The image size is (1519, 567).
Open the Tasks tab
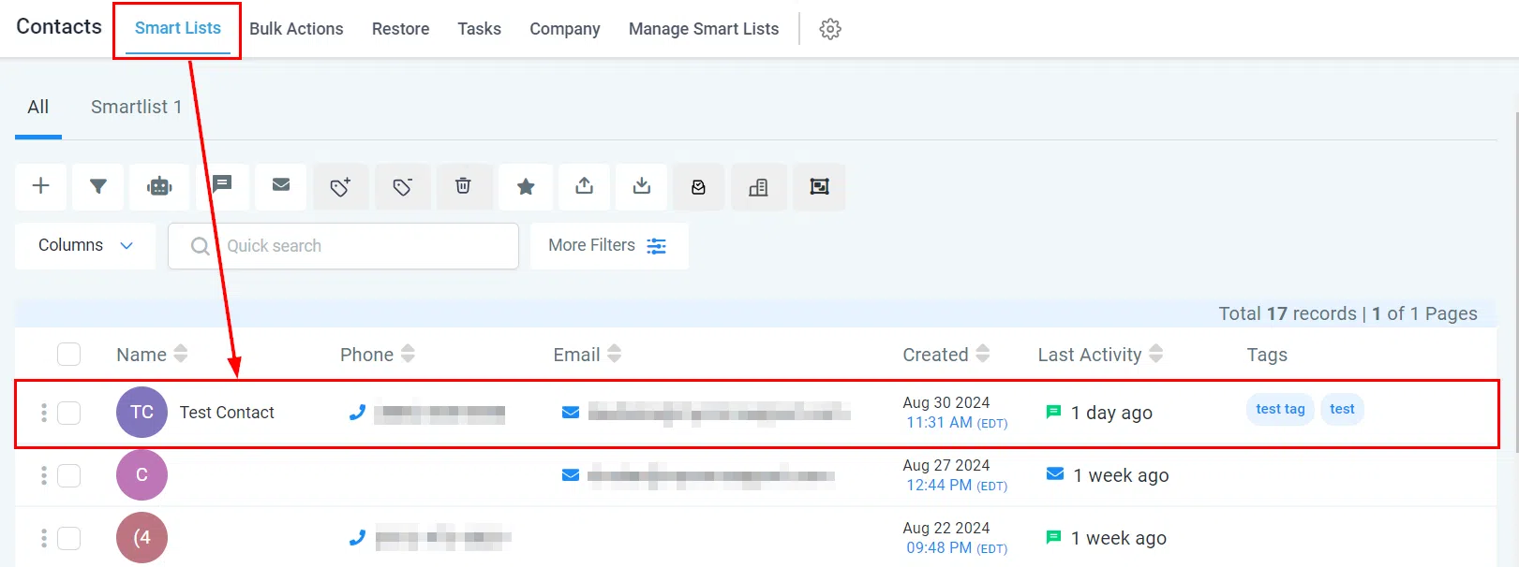point(479,29)
